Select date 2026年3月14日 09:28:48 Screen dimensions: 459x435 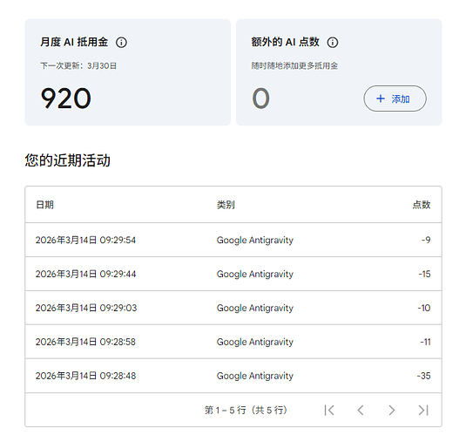(85, 376)
